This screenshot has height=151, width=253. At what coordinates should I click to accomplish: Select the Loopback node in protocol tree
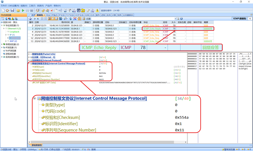click(x=14, y=32)
